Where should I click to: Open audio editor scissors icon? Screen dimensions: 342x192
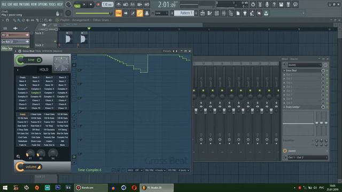(260, 4)
